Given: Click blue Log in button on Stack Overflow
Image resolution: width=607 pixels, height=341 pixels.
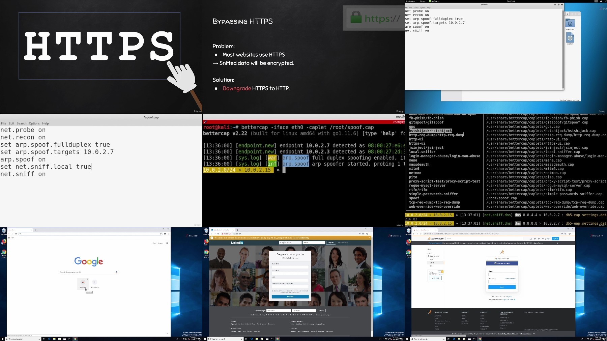Looking at the screenshot, I should pyautogui.click(x=502, y=287).
